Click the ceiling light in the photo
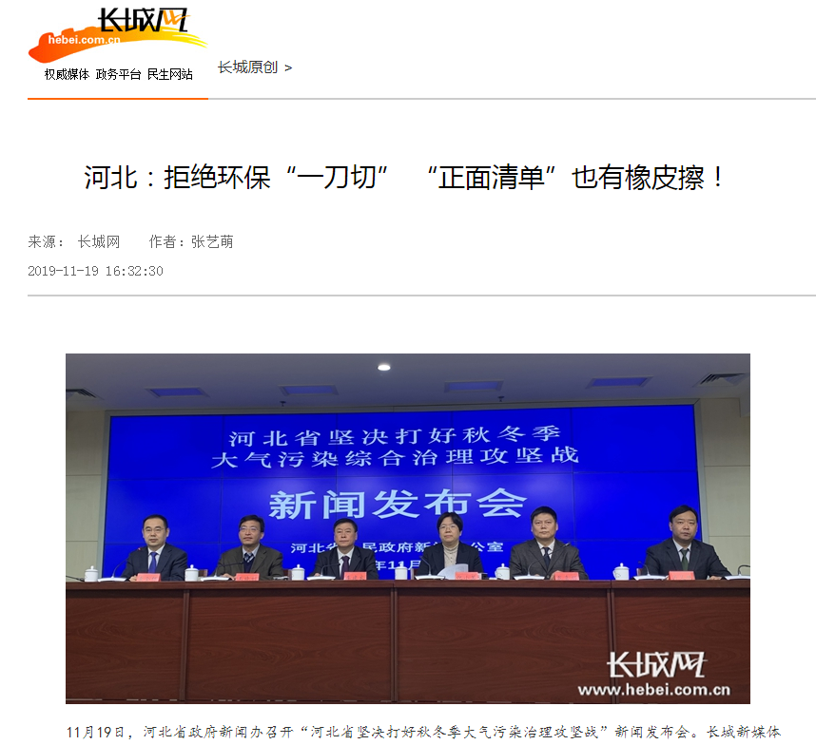 pyautogui.click(x=384, y=368)
